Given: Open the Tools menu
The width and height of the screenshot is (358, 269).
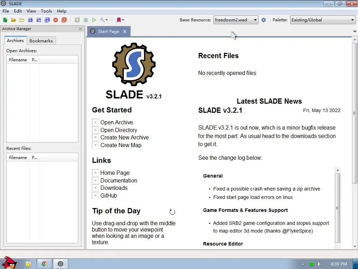Looking at the screenshot, I should pos(46,11).
